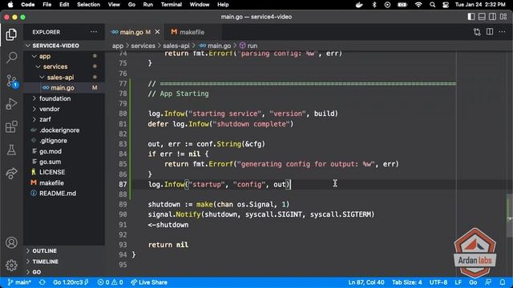This screenshot has height=288, width=513.
Task: Expand the foundation folder
Action: 64,98
